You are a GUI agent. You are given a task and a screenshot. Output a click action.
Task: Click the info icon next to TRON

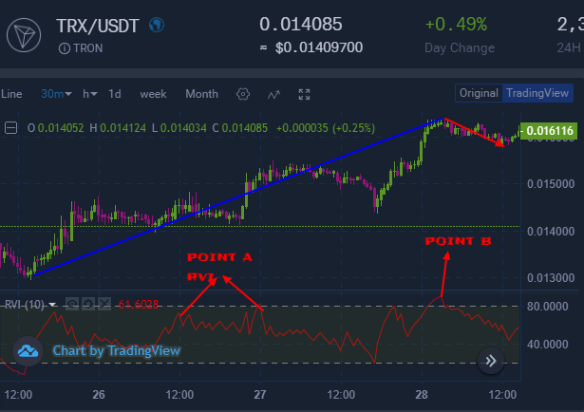click(x=64, y=48)
